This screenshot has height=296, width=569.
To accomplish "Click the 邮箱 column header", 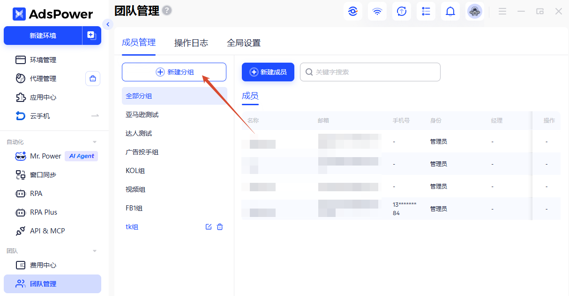I will tap(323, 121).
